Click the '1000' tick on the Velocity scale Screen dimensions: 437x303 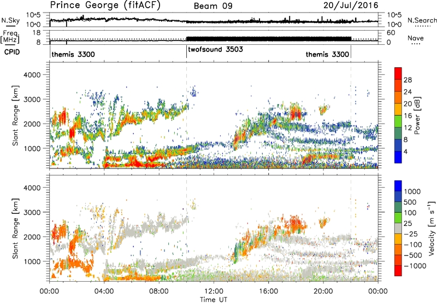click(x=412, y=191)
